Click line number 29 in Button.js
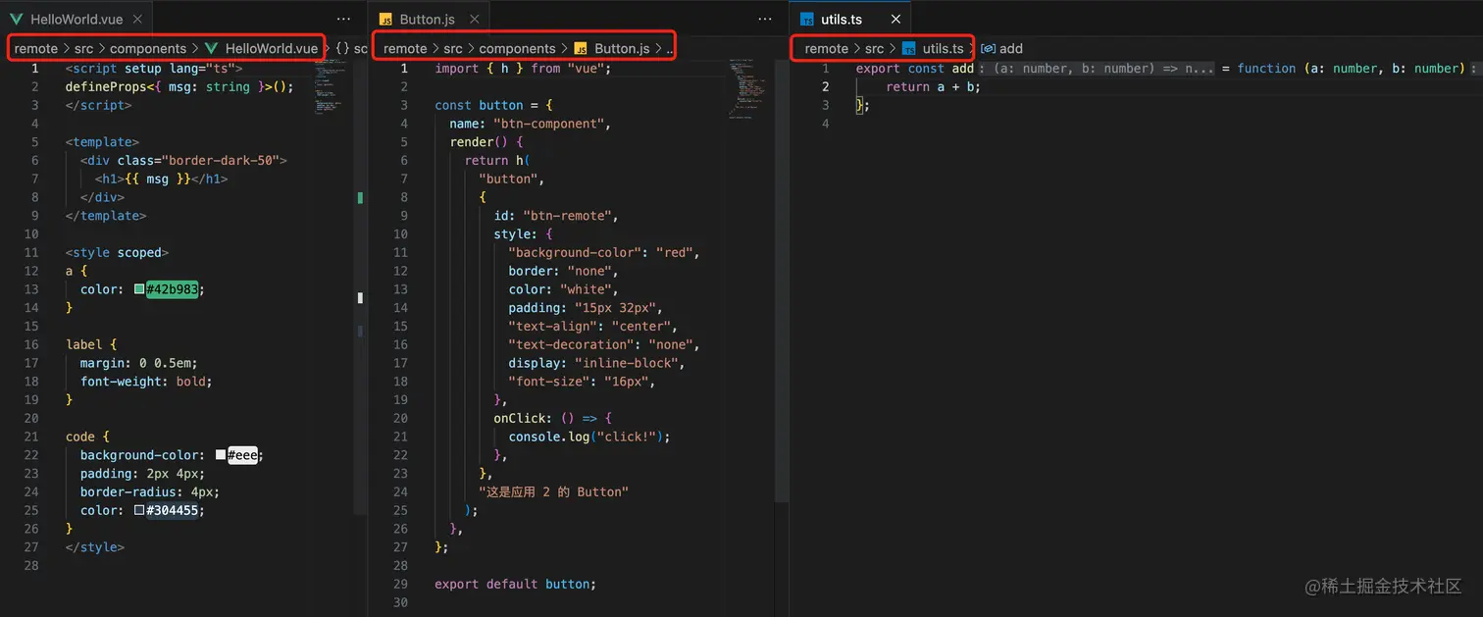Screen dimensions: 1483x617 click(400, 584)
